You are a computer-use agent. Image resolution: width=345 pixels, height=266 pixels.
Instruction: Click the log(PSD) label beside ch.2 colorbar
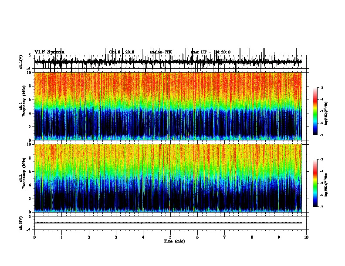click(x=326, y=185)
